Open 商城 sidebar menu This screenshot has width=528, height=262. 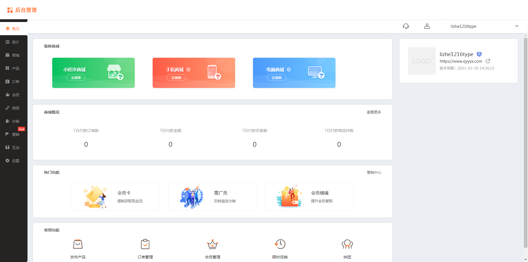14,55
